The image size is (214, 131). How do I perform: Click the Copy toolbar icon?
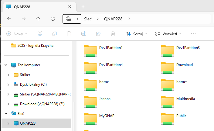tap(55, 34)
